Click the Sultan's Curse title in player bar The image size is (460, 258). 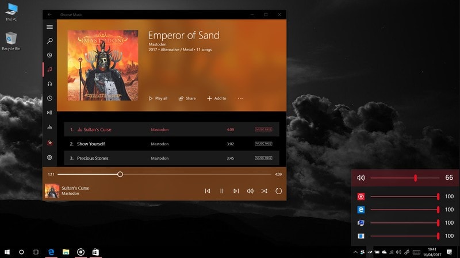75,188
